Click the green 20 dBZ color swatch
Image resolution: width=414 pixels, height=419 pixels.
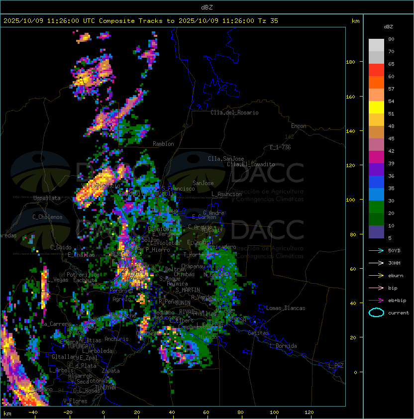pos(376,207)
